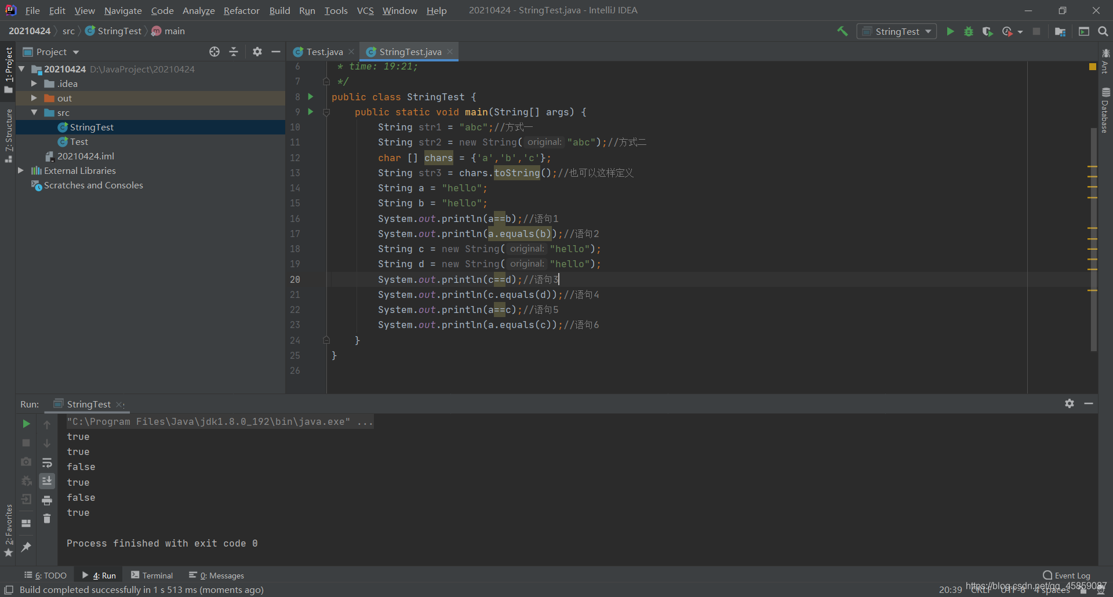1113x597 pixels.
Task: Switch to Test.java editor tab
Action: click(x=324, y=52)
